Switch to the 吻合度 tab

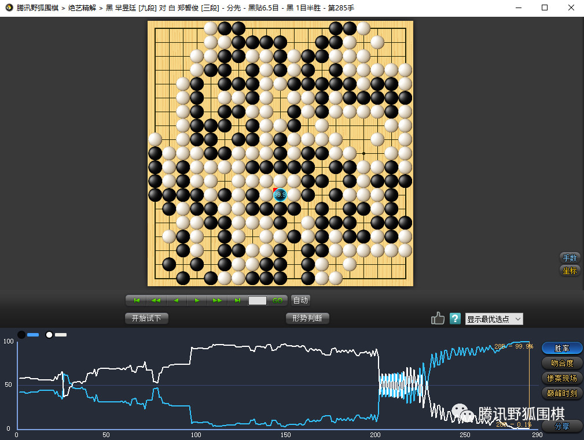[x=562, y=363]
